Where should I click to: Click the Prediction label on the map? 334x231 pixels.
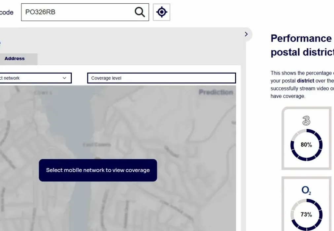[x=216, y=92]
